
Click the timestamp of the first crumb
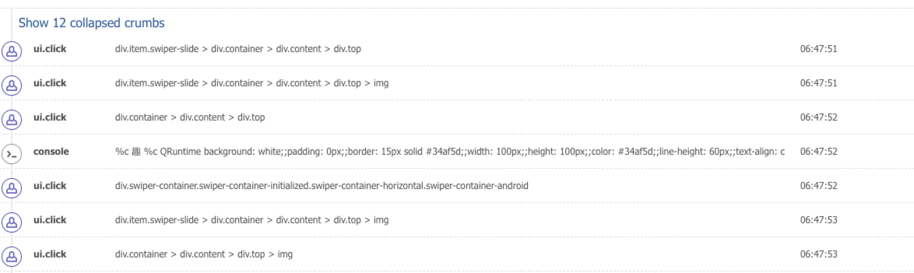pos(819,49)
